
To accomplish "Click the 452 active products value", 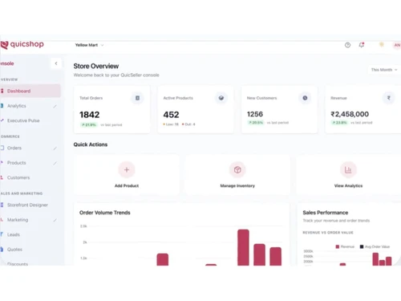I will [171, 115].
